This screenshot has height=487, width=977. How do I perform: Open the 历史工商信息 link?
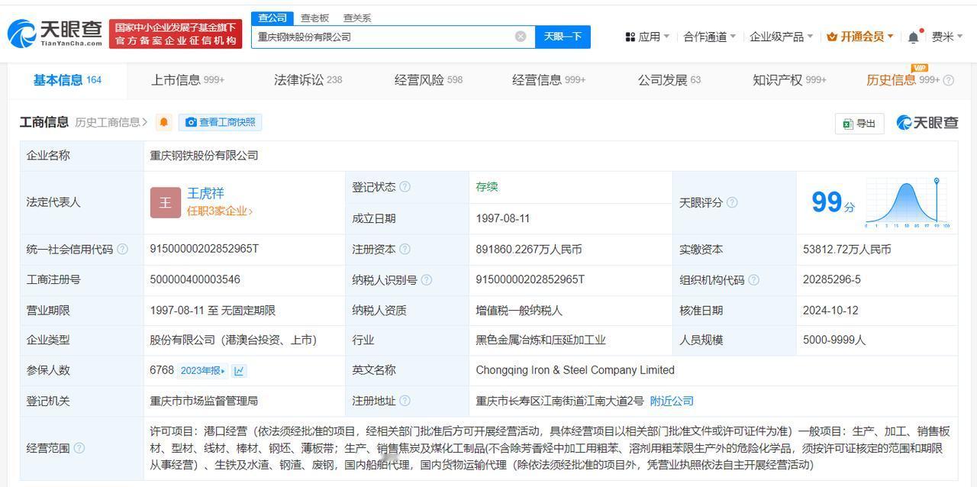tap(111, 122)
